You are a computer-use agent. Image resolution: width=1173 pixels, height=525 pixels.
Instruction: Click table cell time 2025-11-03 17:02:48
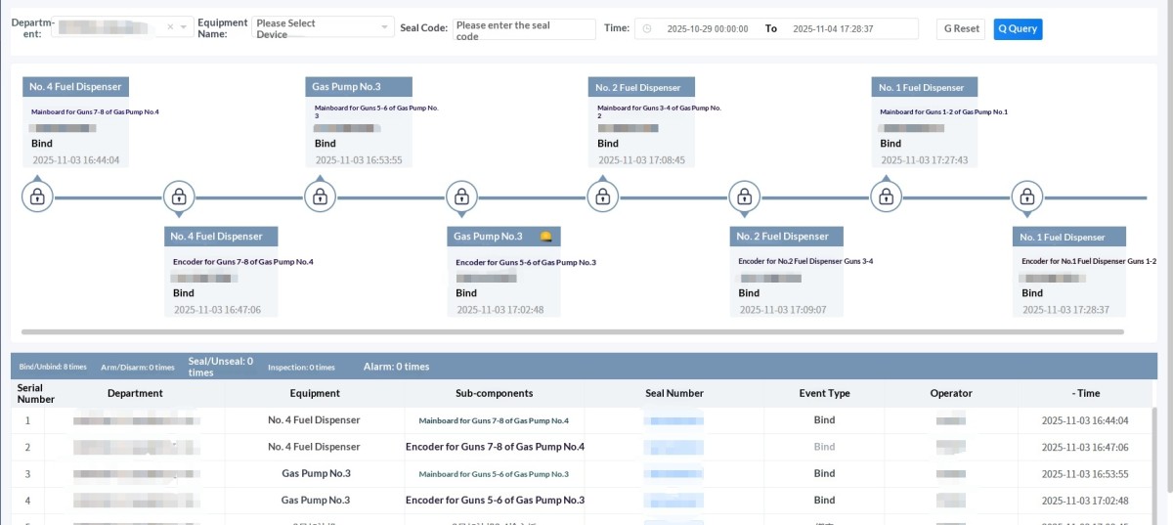click(x=1084, y=500)
